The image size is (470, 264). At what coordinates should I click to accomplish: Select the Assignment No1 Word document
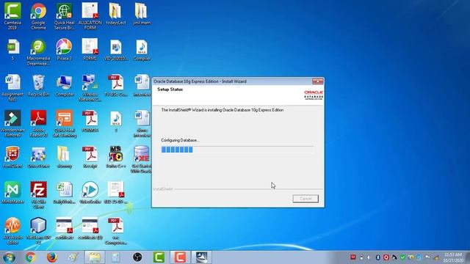click(x=12, y=88)
